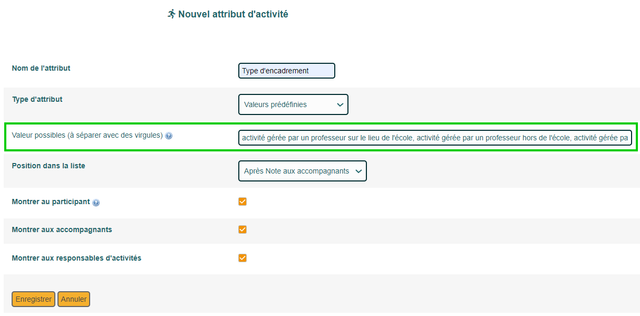Open help icon beside Montrer au participant
Screen dimensions: 640x316
coord(96,203)
